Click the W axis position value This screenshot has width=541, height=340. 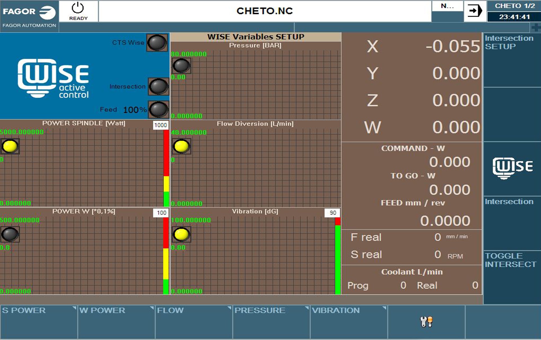[456, 127]
